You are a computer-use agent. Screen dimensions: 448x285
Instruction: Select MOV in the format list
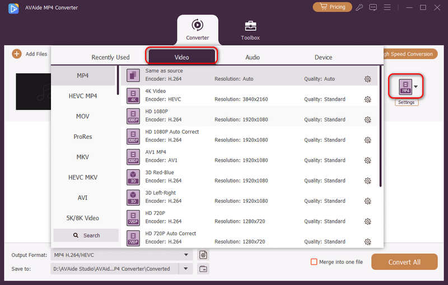coord(83,116)
